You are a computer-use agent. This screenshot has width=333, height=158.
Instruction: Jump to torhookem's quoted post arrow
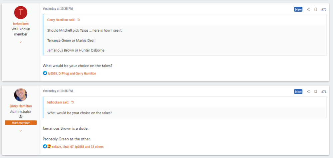coord(73,102)
